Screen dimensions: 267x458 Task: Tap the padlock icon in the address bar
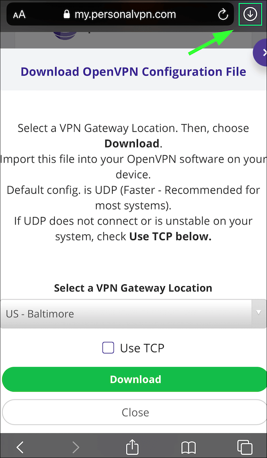(67, 14)
